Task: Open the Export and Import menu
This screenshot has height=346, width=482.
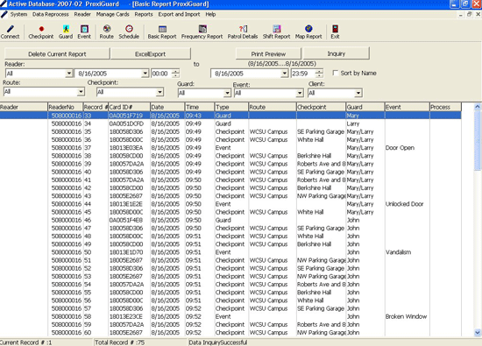Action: 179,14
